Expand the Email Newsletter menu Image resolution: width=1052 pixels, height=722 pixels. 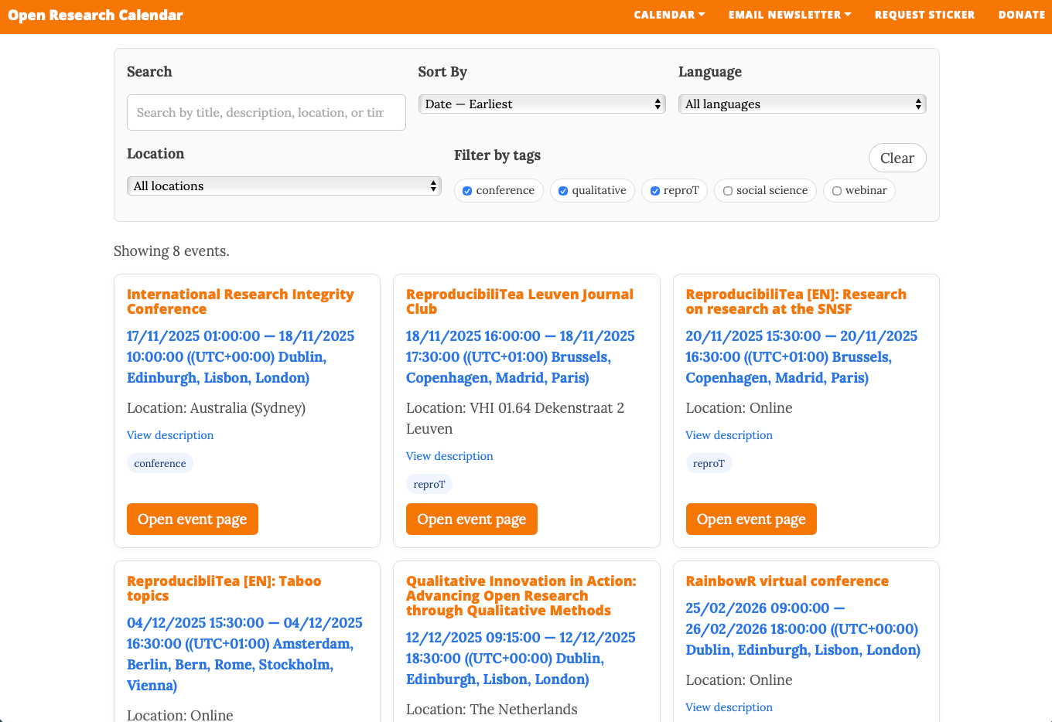[789, 15]
